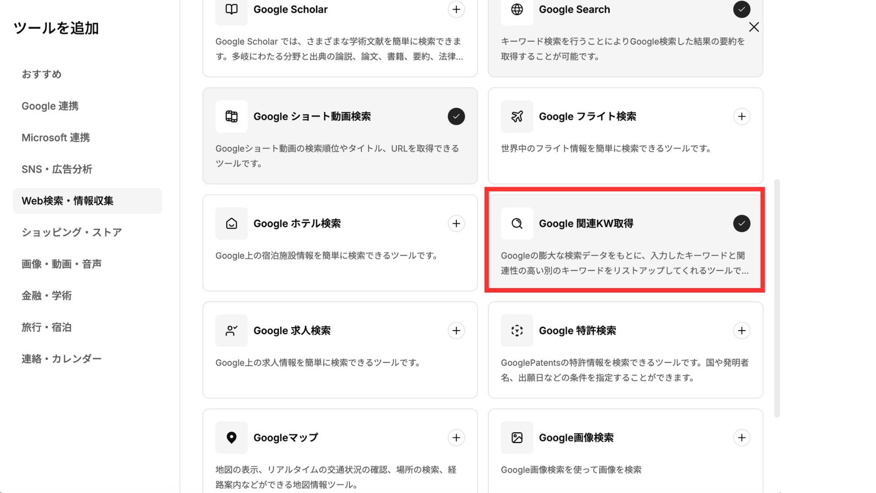Uncheck the Google Search tool checkmark
Image resolution: width=876 pixels, height=493 pixels.
coord(741,9)
